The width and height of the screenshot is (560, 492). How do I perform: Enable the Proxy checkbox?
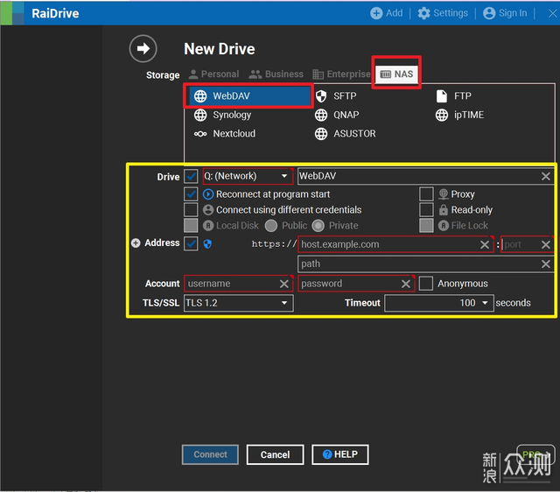[426, 194]
